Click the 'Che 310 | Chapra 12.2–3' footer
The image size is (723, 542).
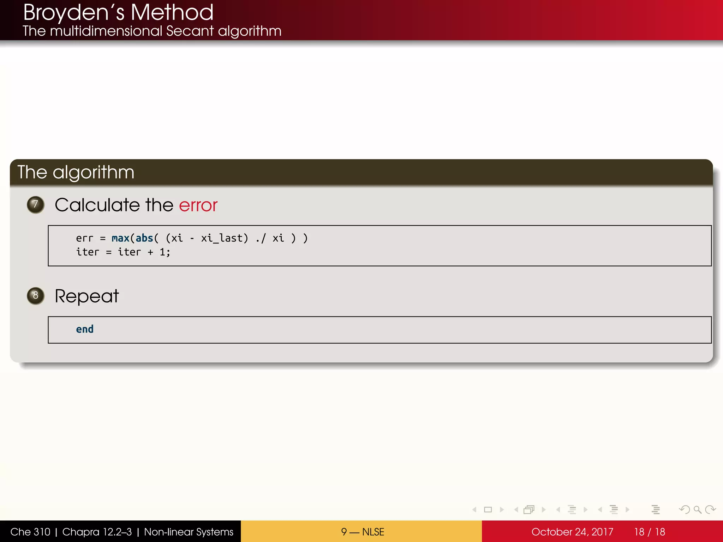pyautogui.click(x=71, y=532)
